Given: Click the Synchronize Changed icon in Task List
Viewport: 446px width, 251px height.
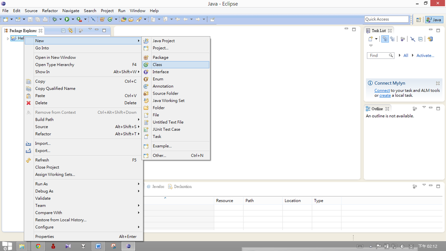Looking at the screenshot, I should pos(430,39).
